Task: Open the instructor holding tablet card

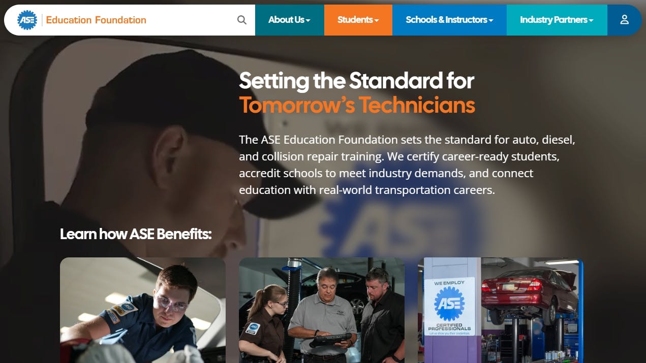Action: [322, 310]
